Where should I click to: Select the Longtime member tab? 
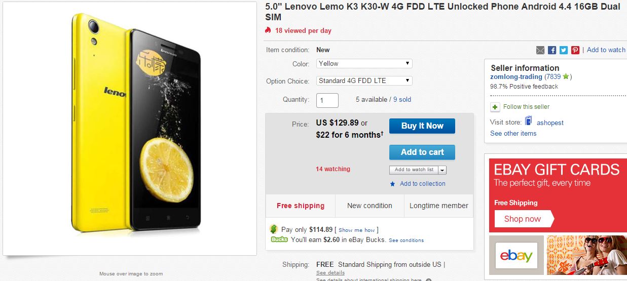(439, 206)
